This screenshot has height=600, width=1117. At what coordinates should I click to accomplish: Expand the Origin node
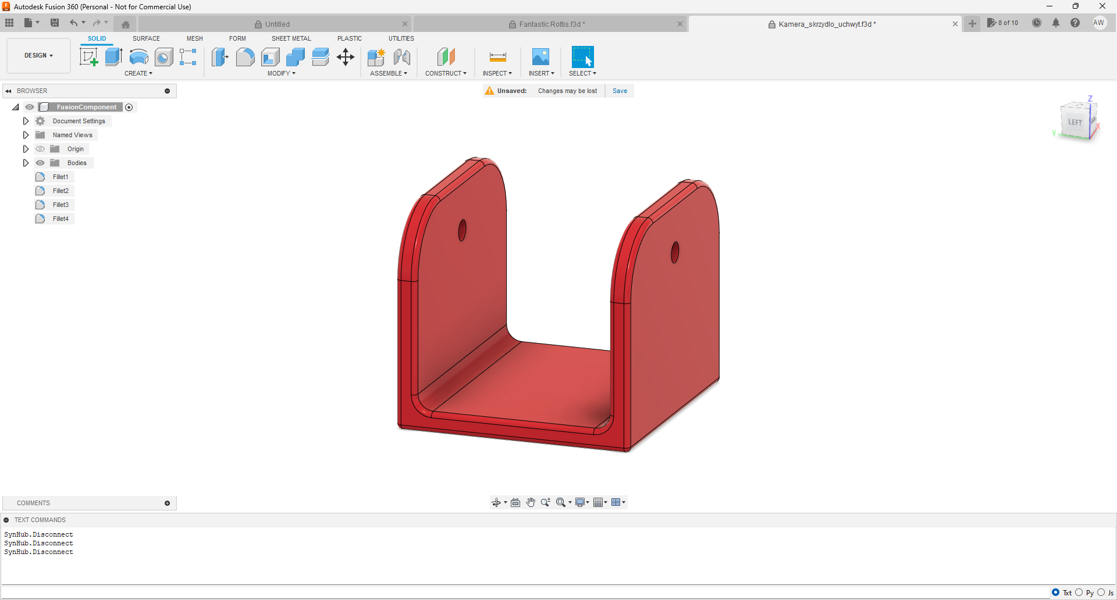coord(26,149)
